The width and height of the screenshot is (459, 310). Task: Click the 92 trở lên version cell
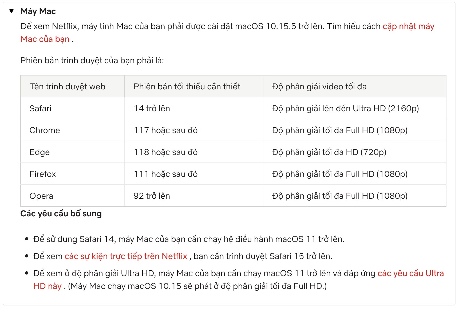pos(194,196)
